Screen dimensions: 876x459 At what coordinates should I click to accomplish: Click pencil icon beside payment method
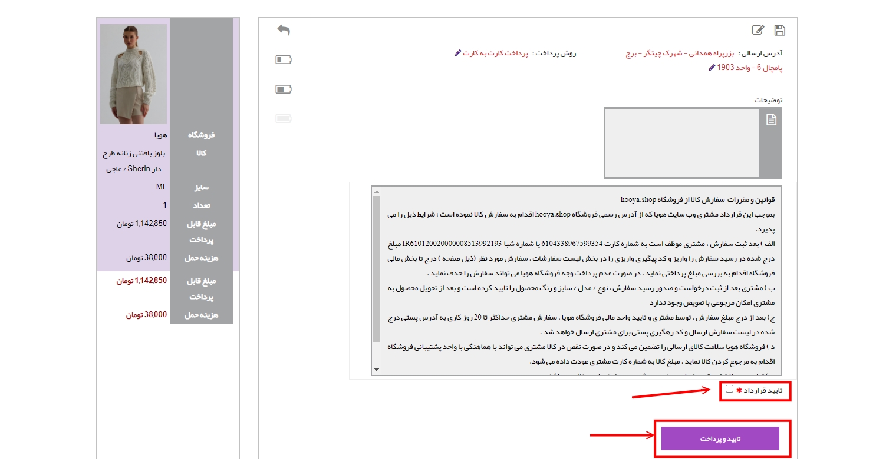click(x=458, y=53)
